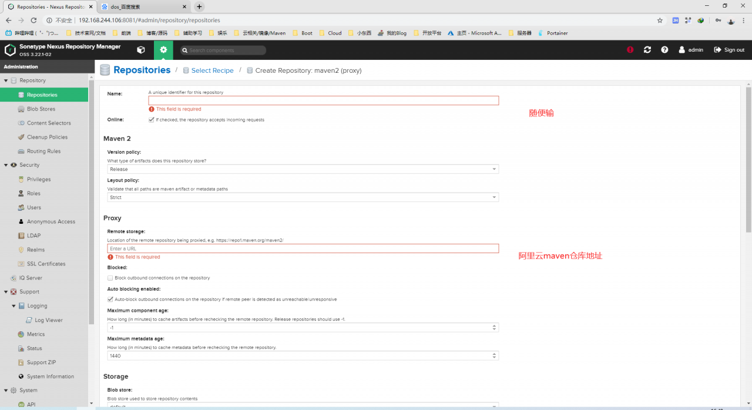The width and height of the screenshot is (752, 410).
Task: Click the System Information globe icon
Action: [21, 377]
